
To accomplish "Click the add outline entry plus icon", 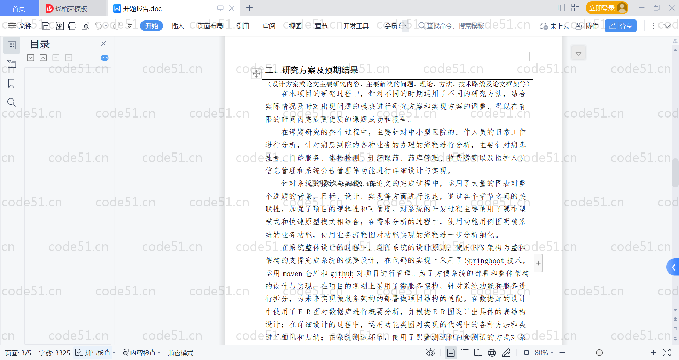I will tap(56, 58).
